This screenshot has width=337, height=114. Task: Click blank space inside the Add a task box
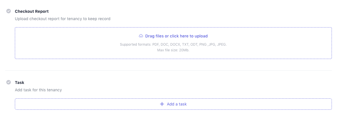click(86, 104)
